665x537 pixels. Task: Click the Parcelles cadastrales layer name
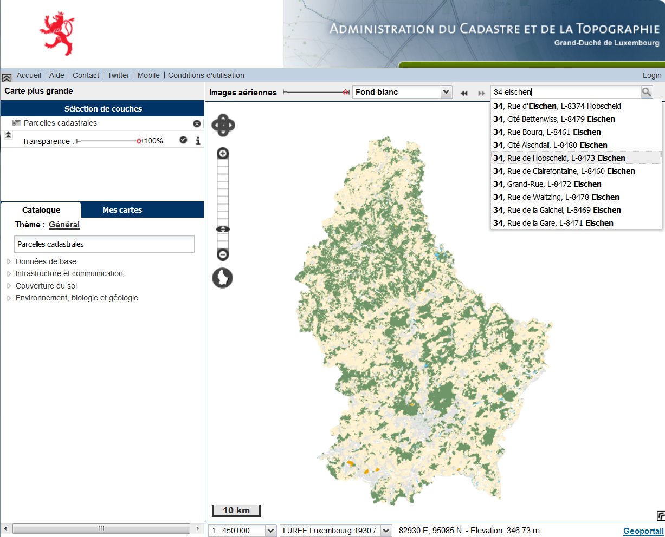pos(60,123)
